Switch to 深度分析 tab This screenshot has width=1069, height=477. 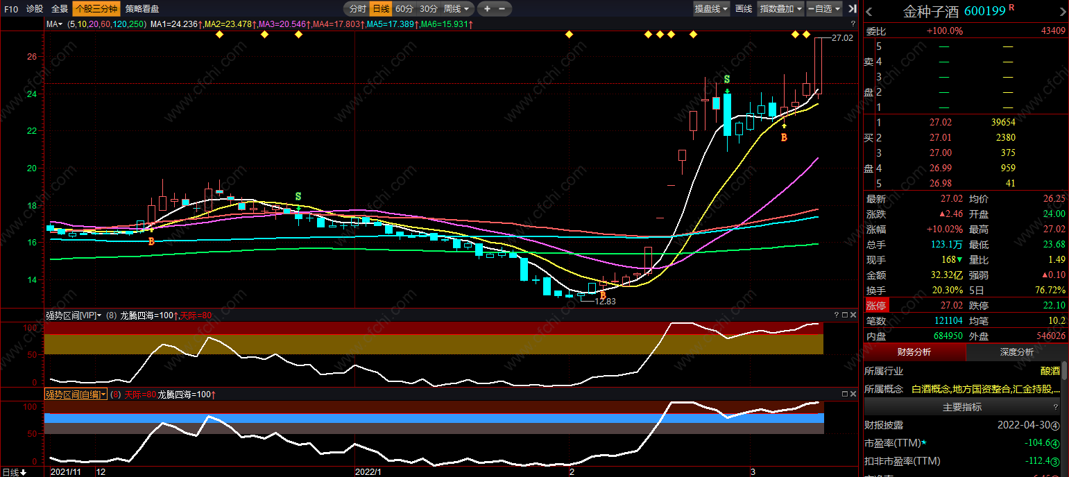pos(1017,352)
